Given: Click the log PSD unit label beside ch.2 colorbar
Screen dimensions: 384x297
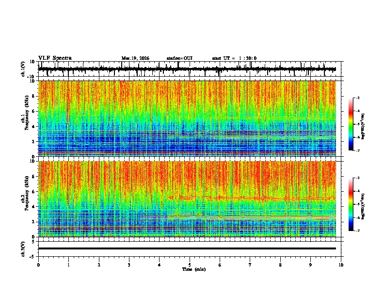Looking at the screenshot, I should tap(363, 206).
